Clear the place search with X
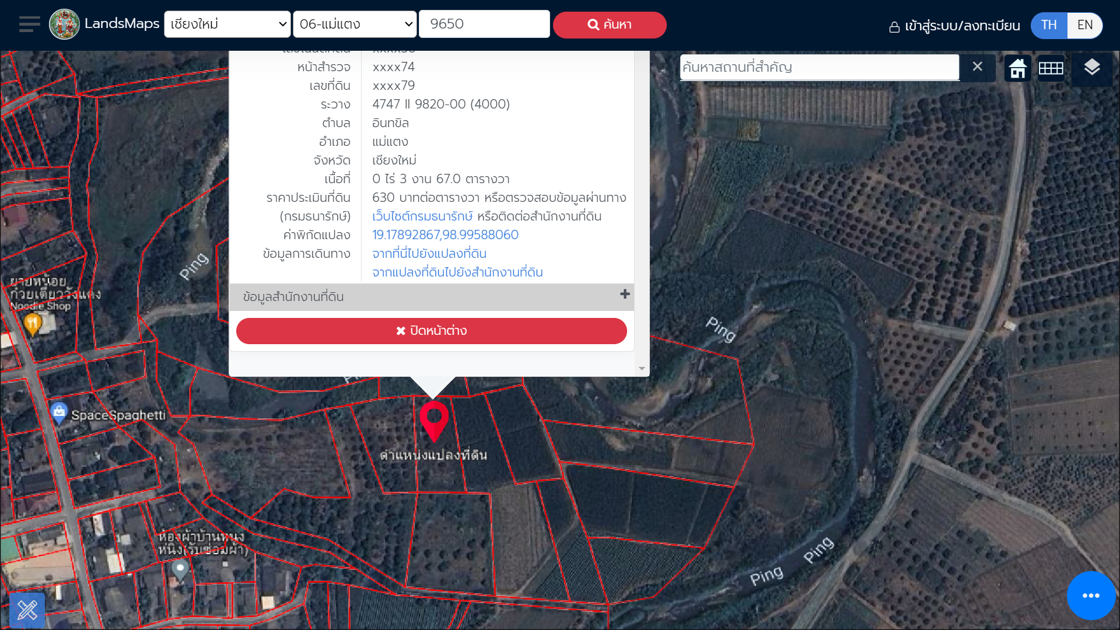 click(978, 66)
